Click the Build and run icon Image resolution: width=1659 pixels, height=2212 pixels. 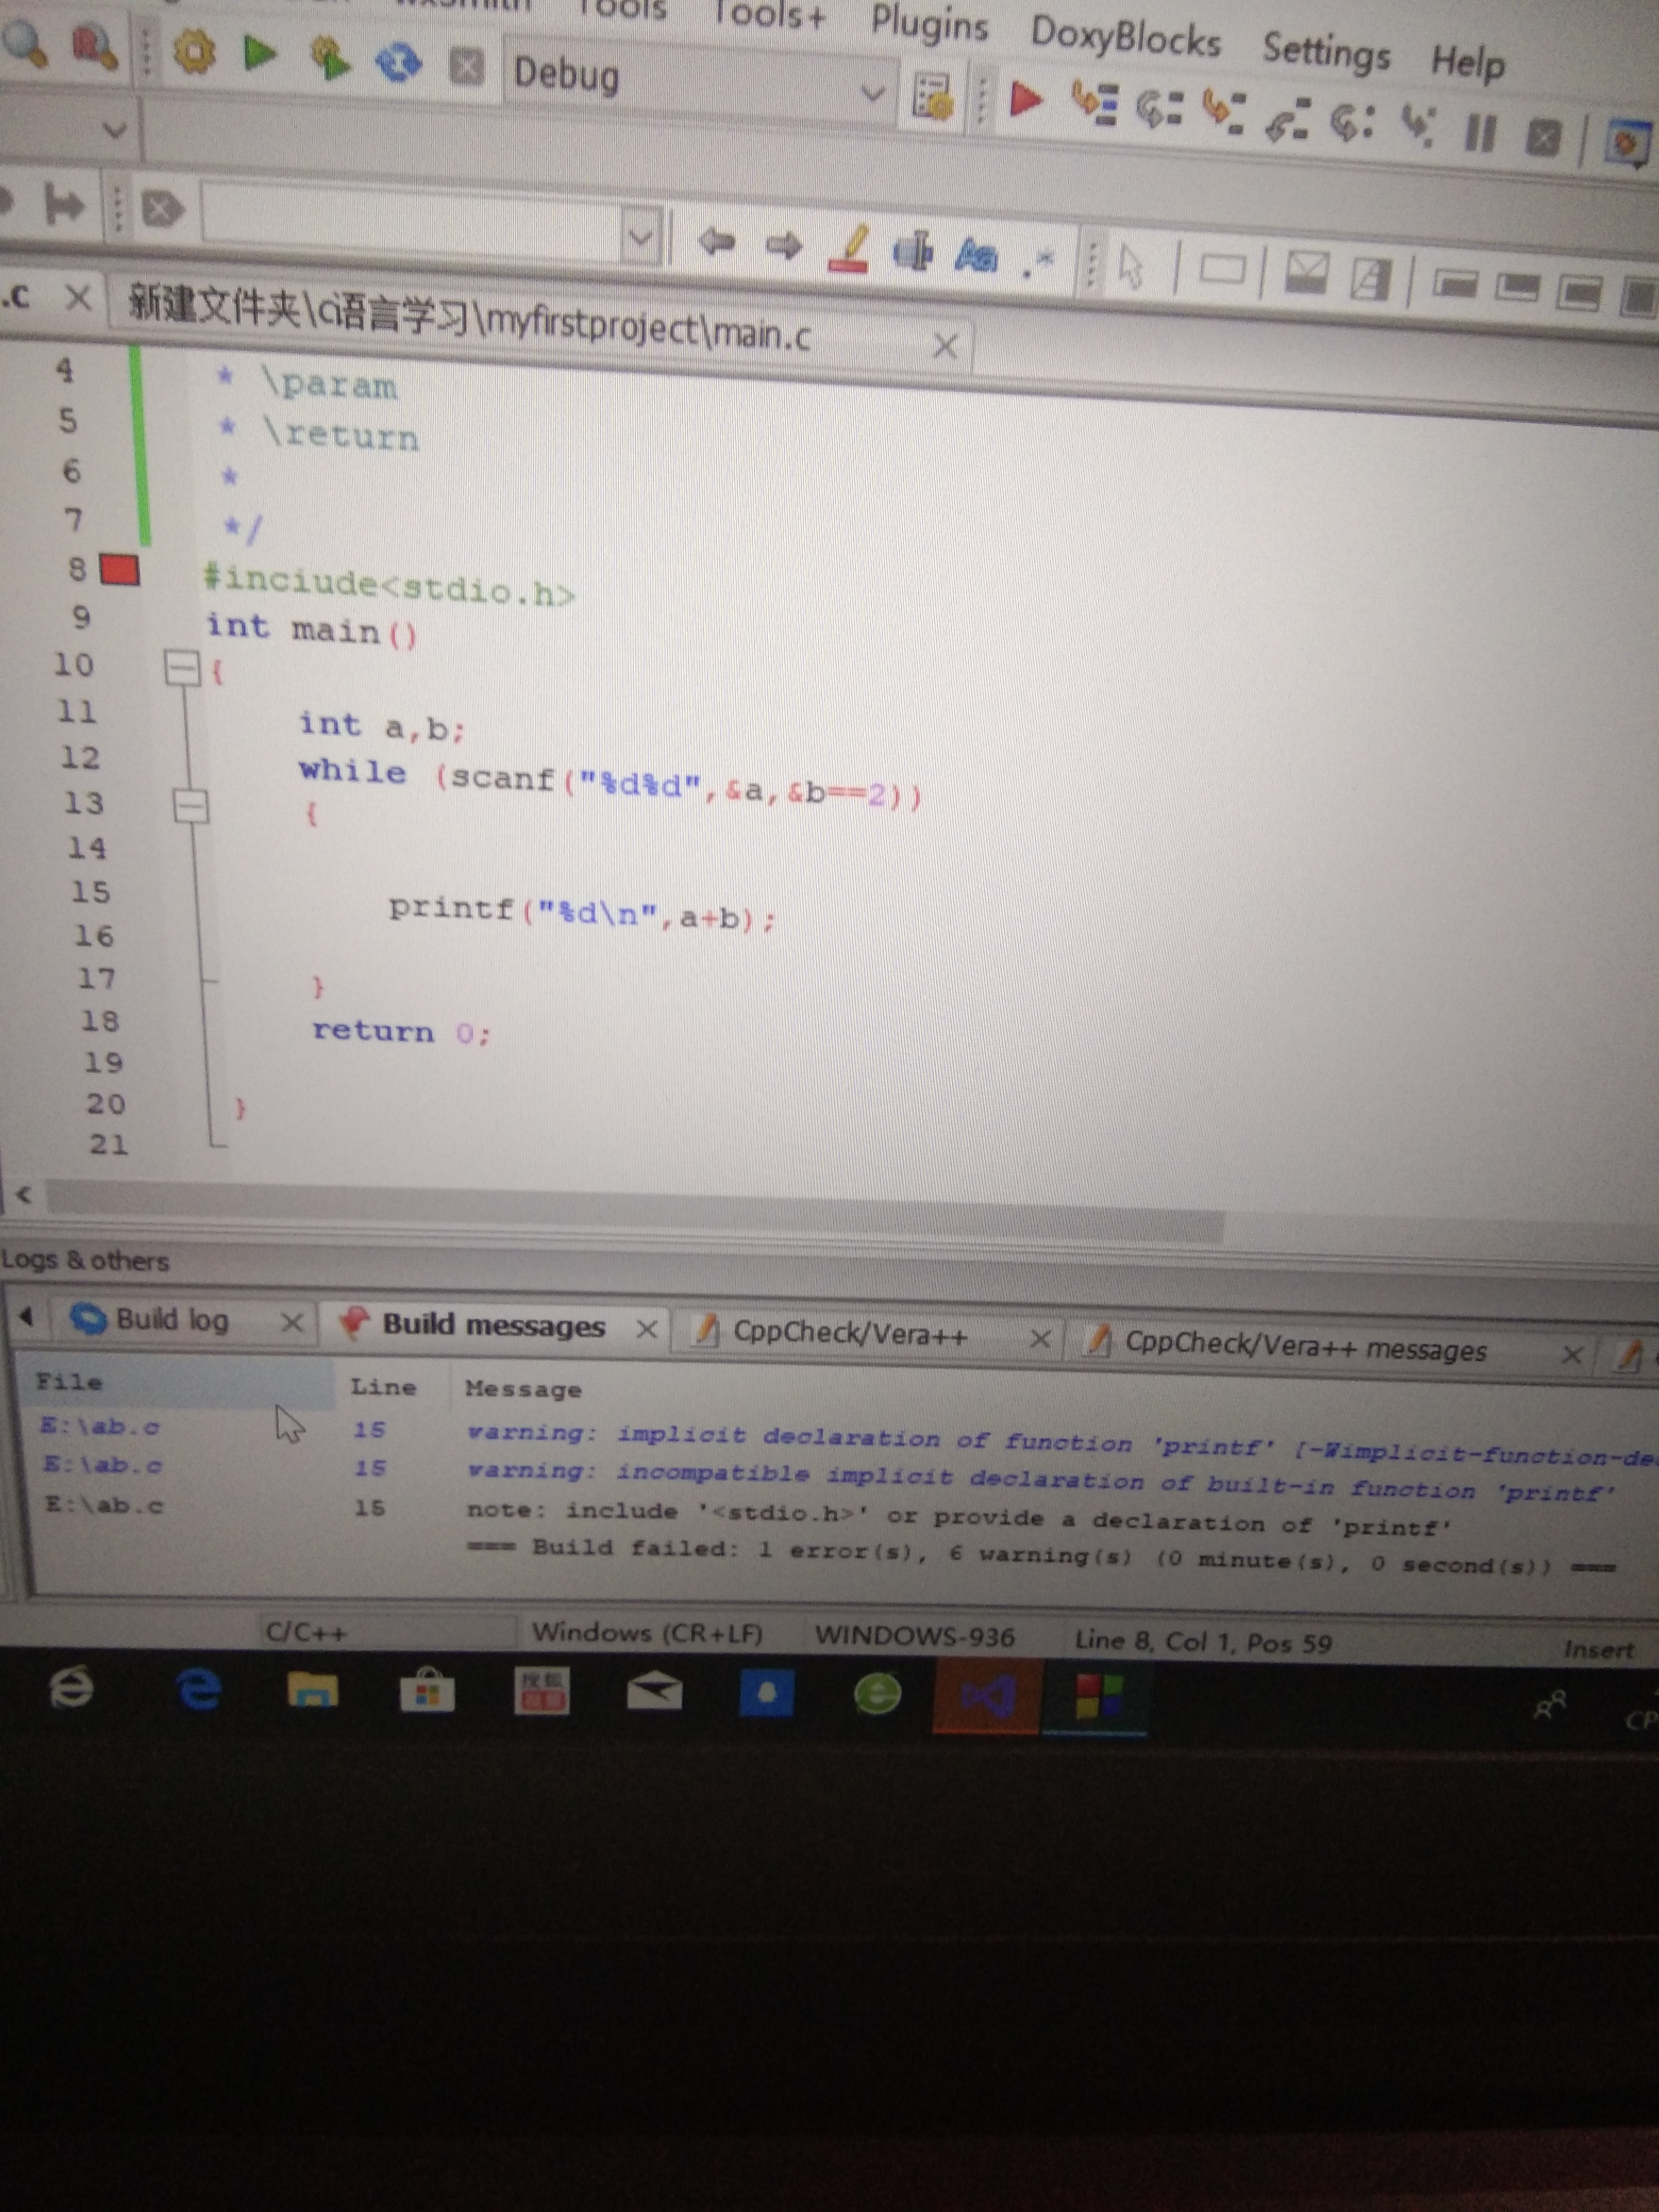329,57
